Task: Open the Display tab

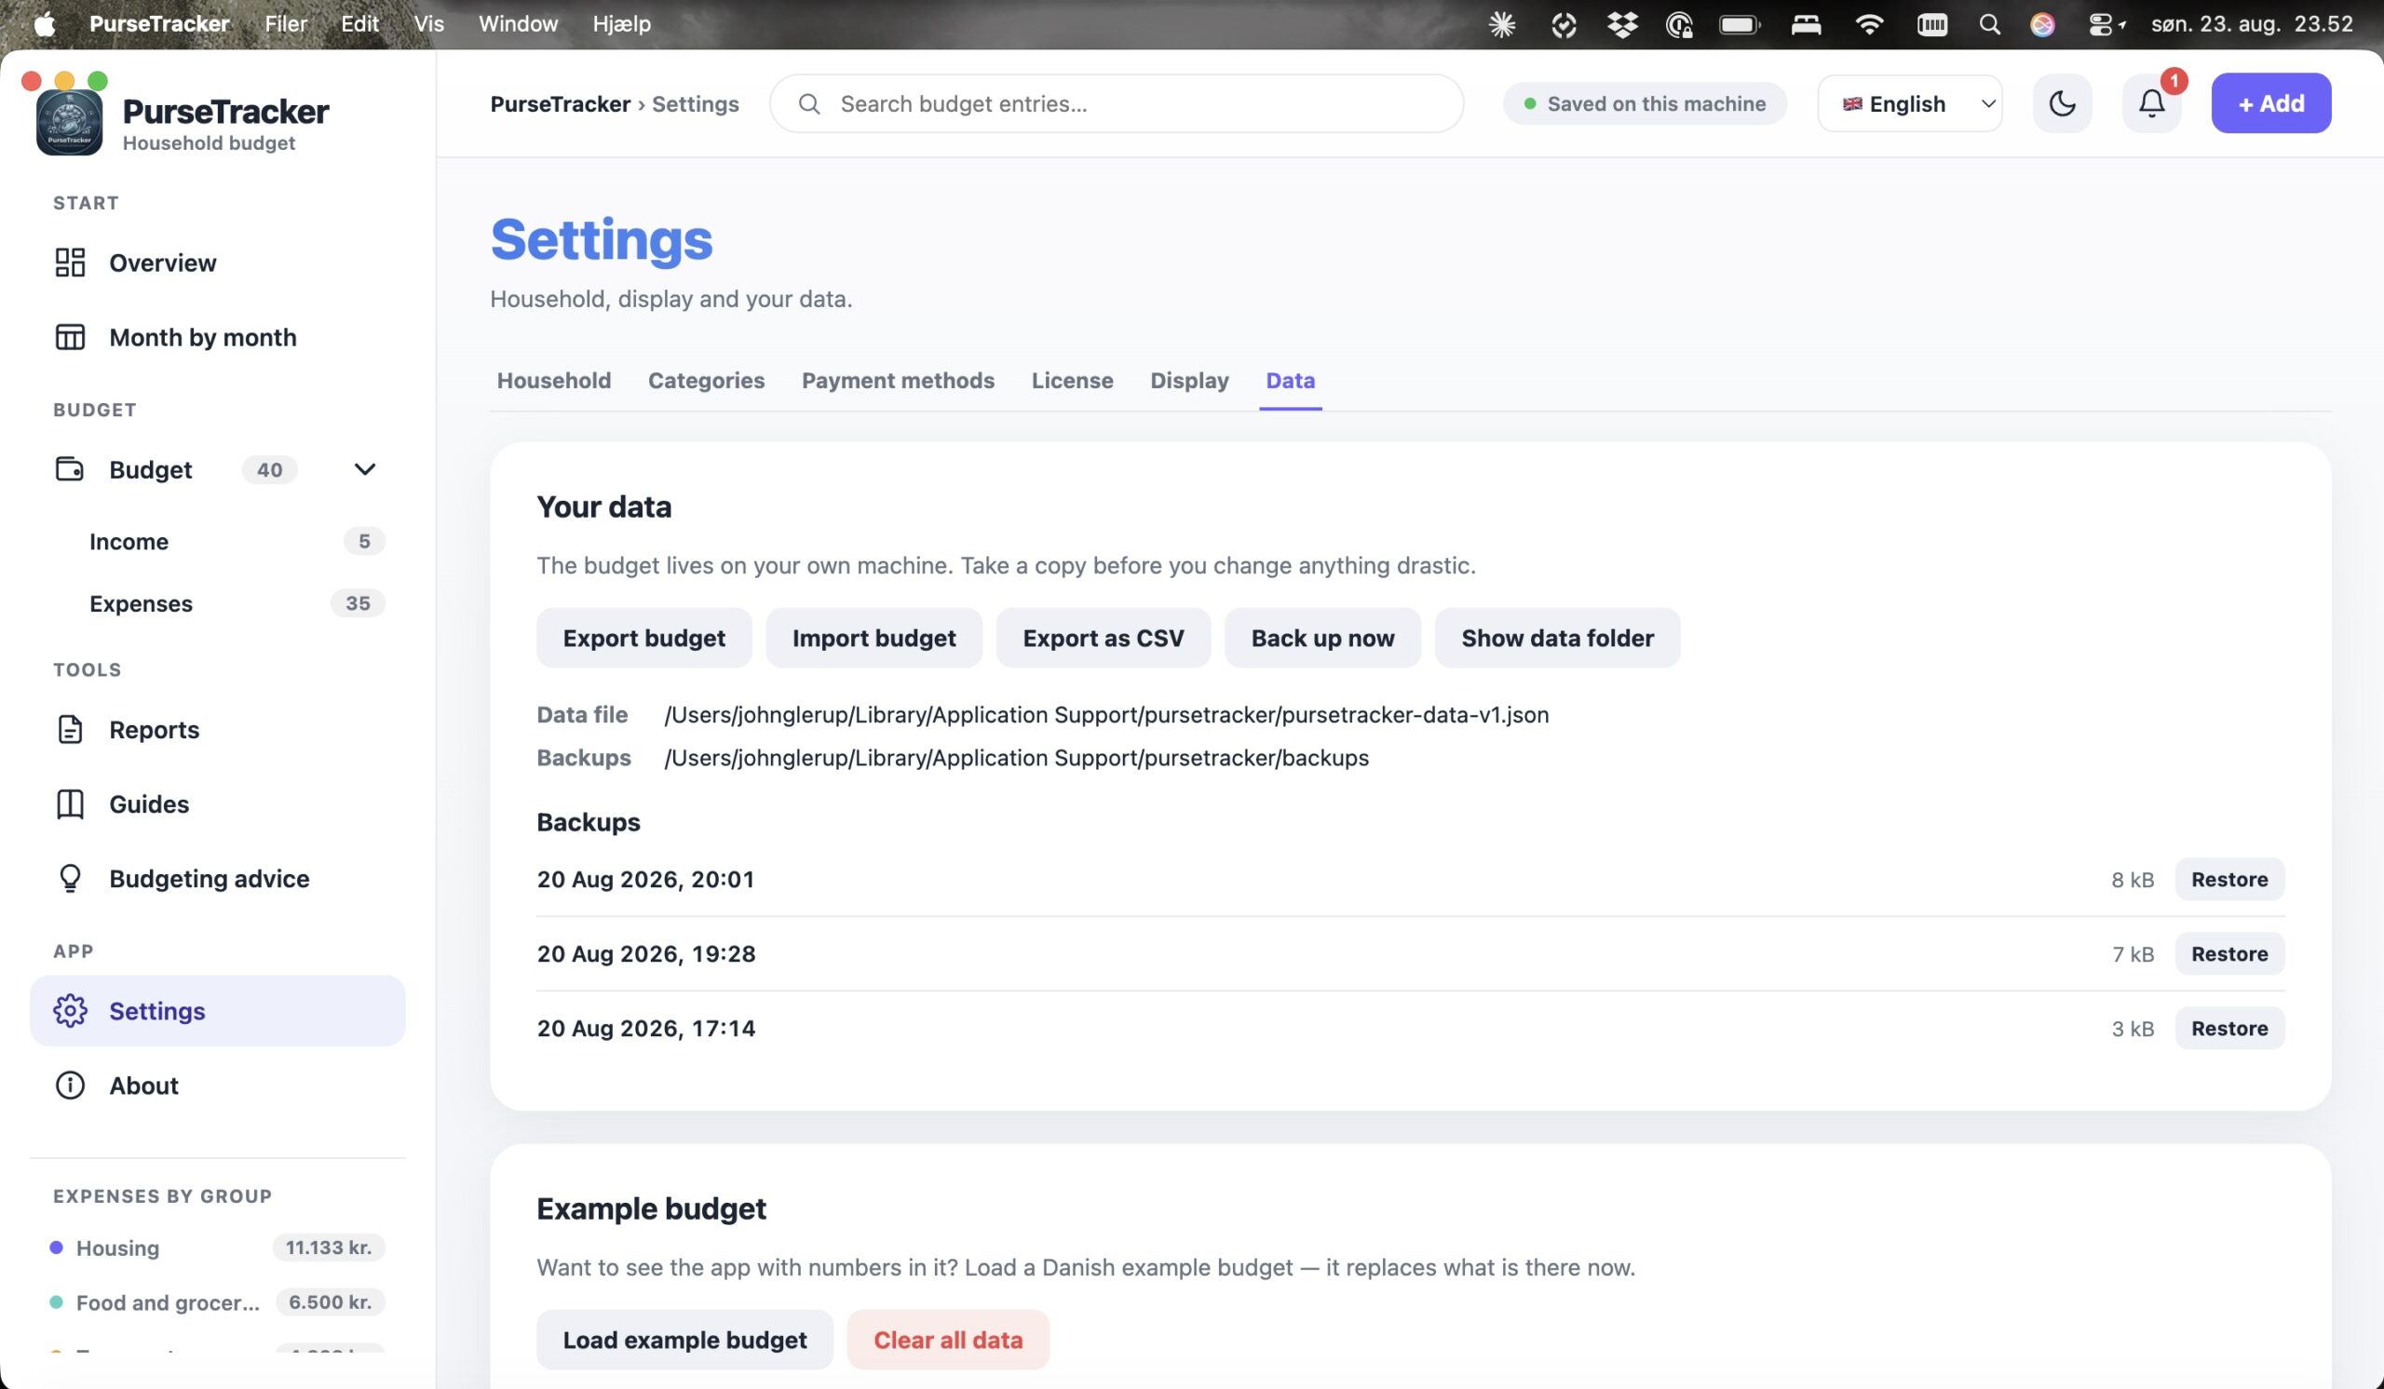Action: (x=1189, y=380)
